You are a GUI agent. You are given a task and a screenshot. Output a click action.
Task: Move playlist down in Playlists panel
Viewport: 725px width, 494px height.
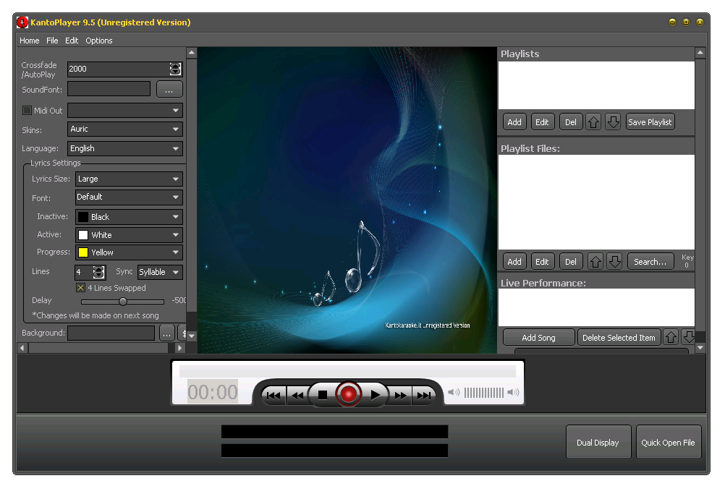coord(613,122)
